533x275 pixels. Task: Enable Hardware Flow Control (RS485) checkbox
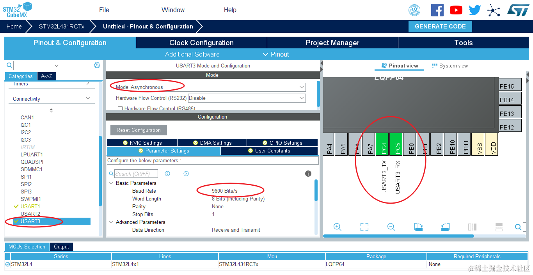pos(120,109)
